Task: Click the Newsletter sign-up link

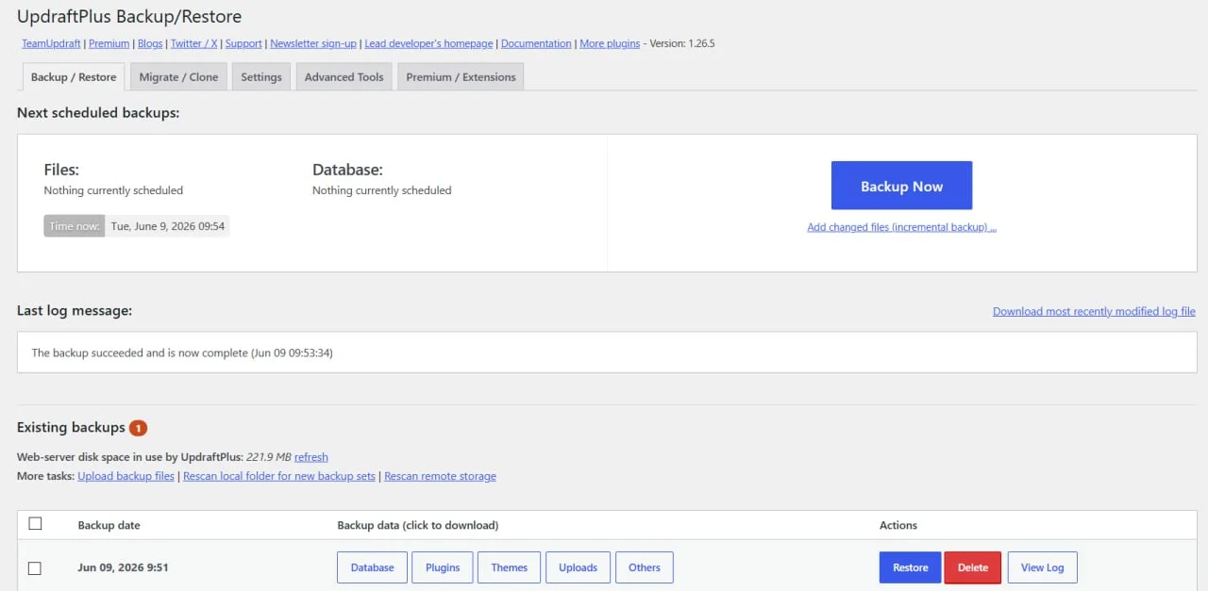Action: point(313,43)
